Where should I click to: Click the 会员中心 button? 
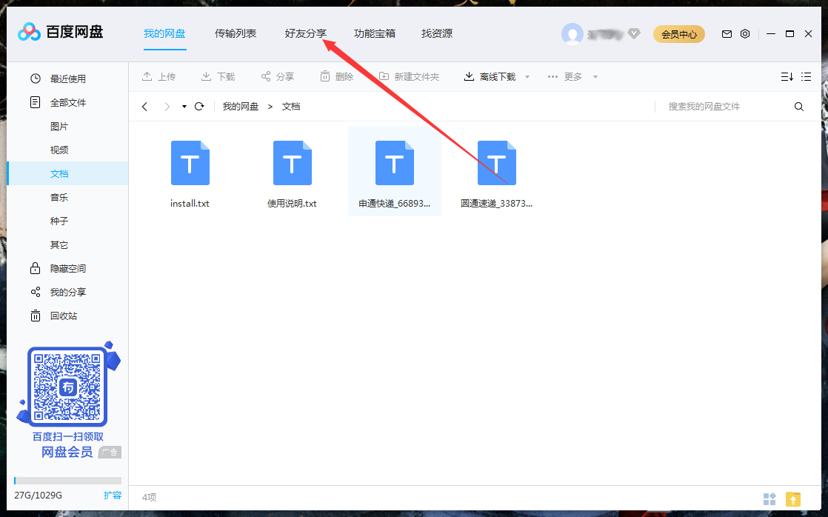coord(678,33)
